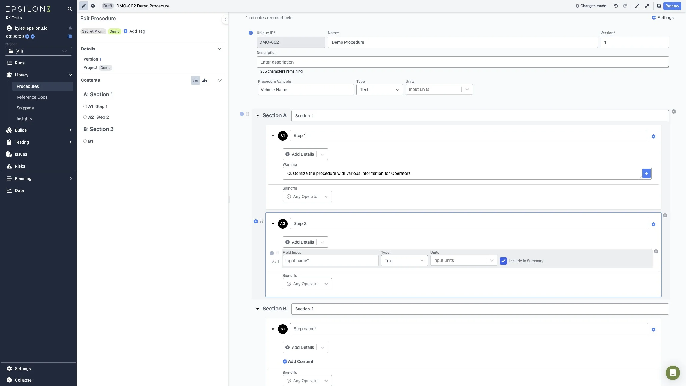
Task: Open the timesheet grid icon
Action: [x=70, y=37]
